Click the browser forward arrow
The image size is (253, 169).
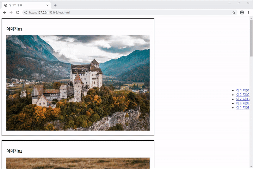click(11, 12)
